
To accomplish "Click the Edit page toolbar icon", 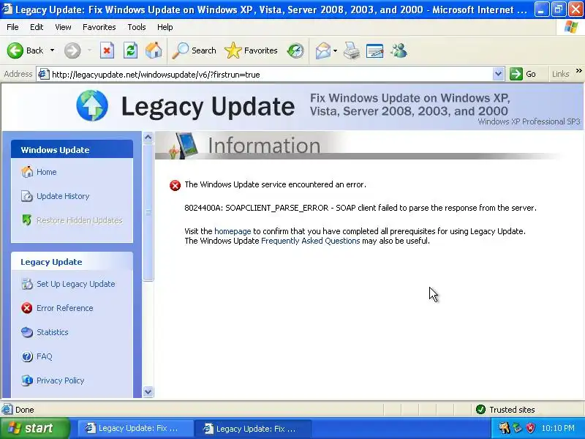I will [375, 50].
